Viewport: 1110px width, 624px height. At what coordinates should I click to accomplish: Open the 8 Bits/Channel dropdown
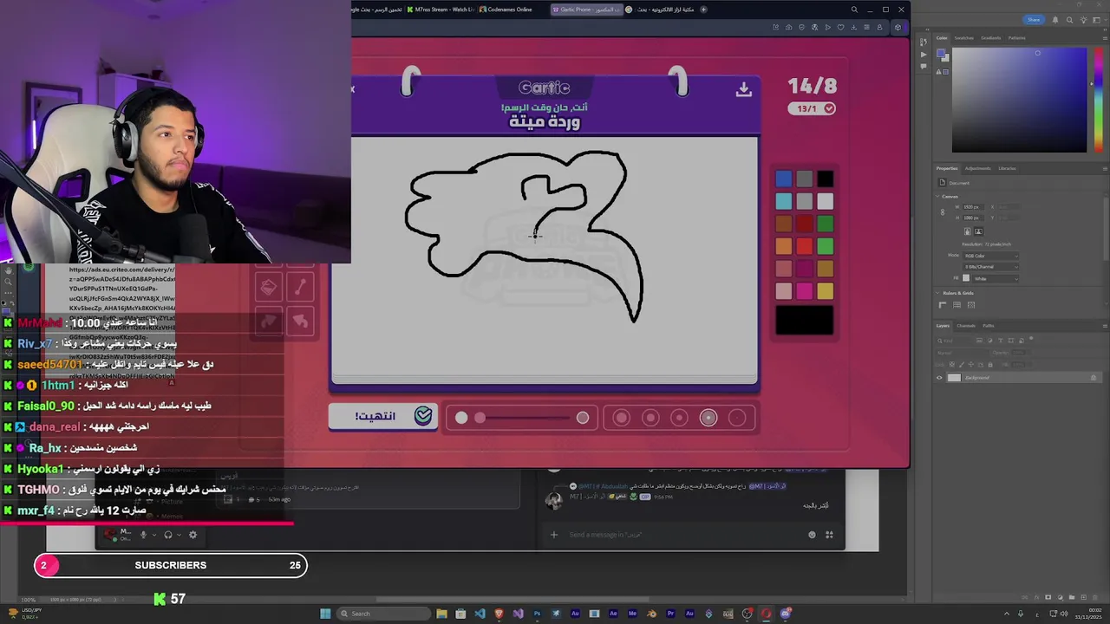[x=991, y=267]
